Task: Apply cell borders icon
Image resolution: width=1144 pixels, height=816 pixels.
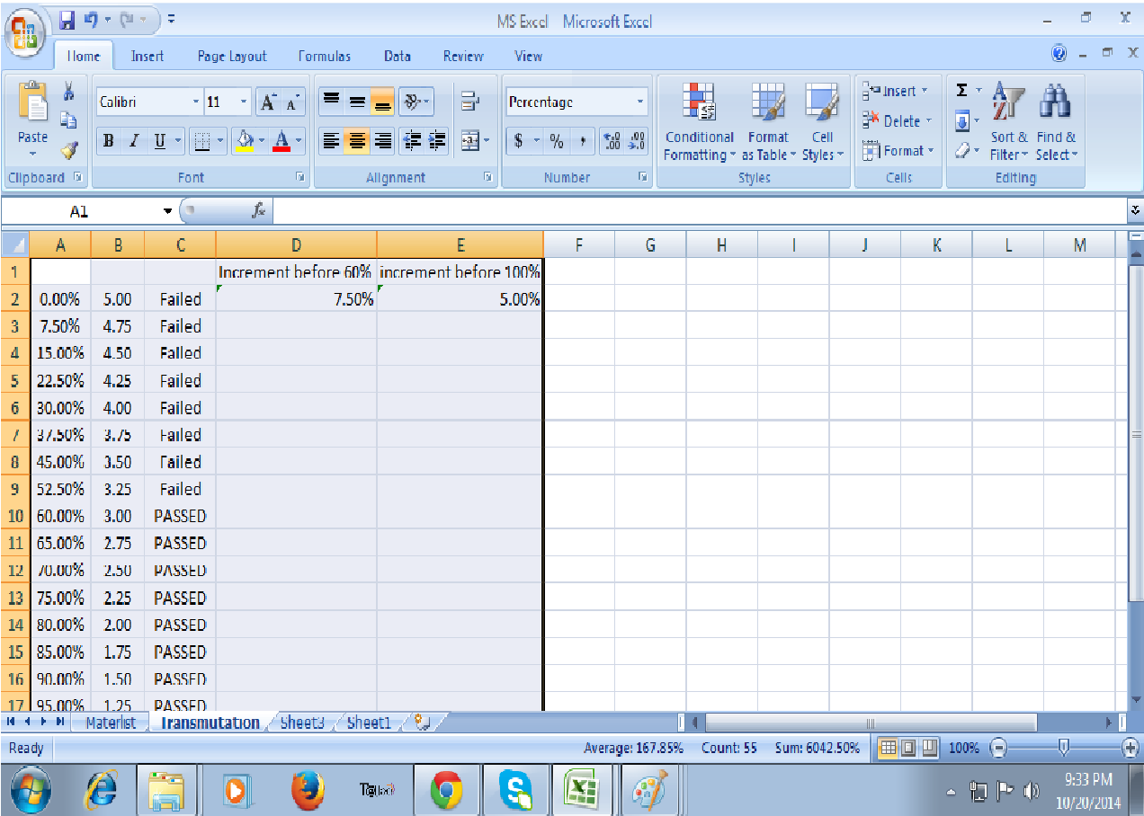Action: 203,140
